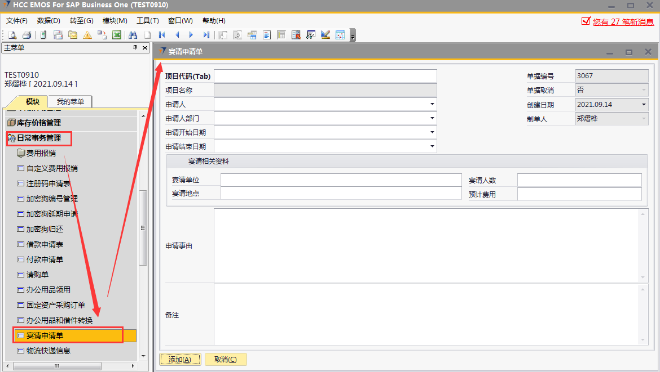Click the Print Preview toolbar icon
This screenshot has height=372, width=660.
(x=12, y=35)
